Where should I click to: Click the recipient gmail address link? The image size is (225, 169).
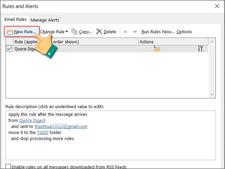tap(61, 126)
